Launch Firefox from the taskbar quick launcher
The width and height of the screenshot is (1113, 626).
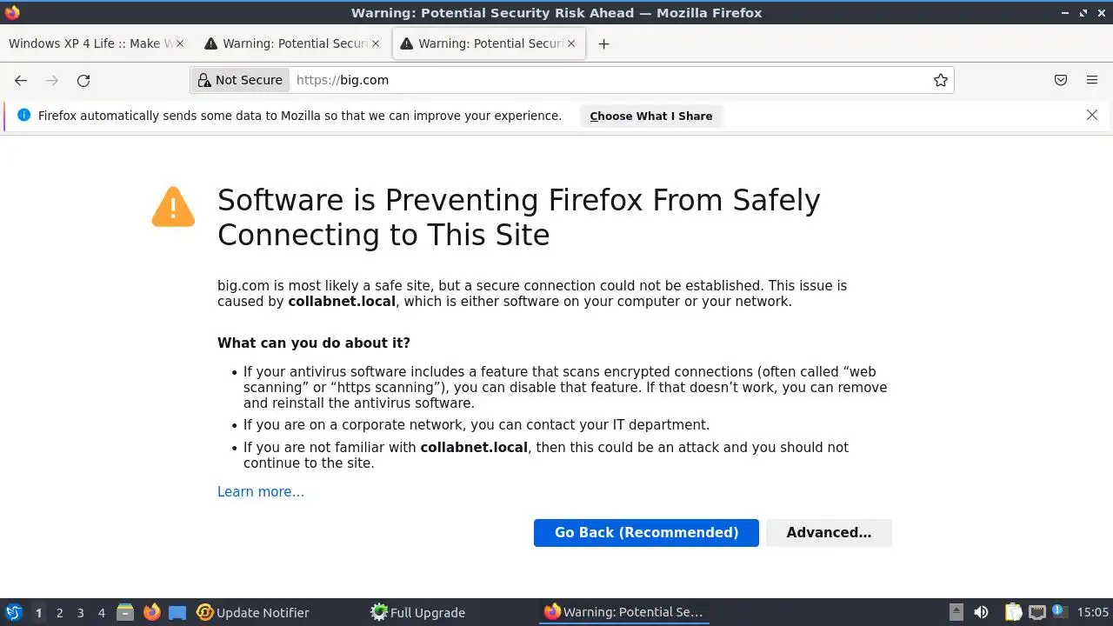click(x=151, y=612)
